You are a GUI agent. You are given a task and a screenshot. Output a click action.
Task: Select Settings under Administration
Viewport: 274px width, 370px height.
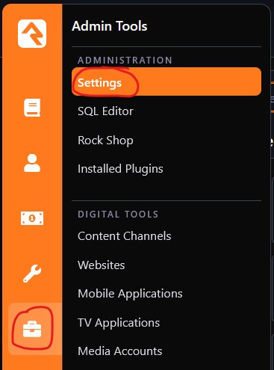click(x=166, y=82)
